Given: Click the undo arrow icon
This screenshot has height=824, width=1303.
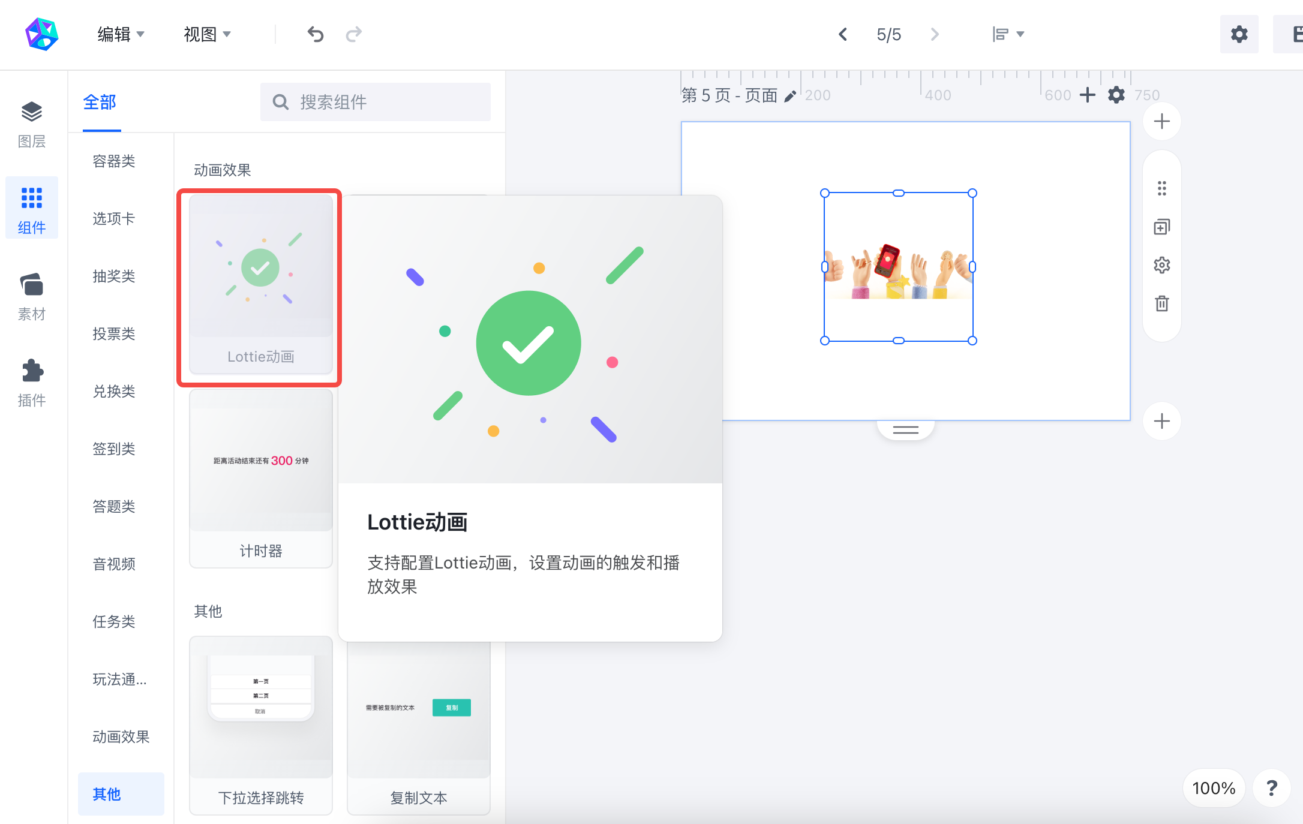Looking at the screenshot, I should [x=316, y=34].
